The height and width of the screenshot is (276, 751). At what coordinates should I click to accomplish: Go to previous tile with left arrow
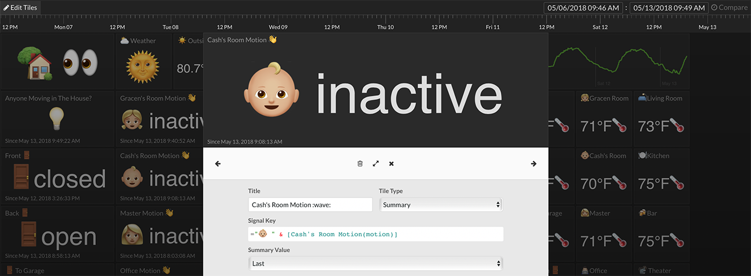(218, 164)
